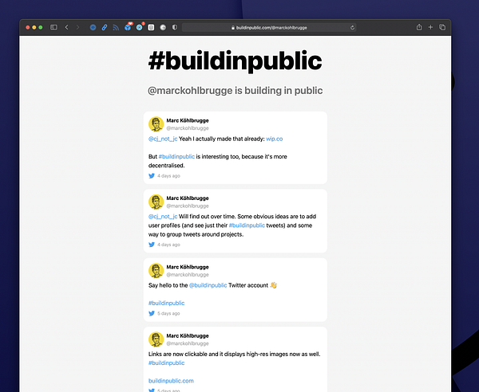Click avatar in the wip.co tweet
The image size is (479, 392).
(x=156, y=124)
